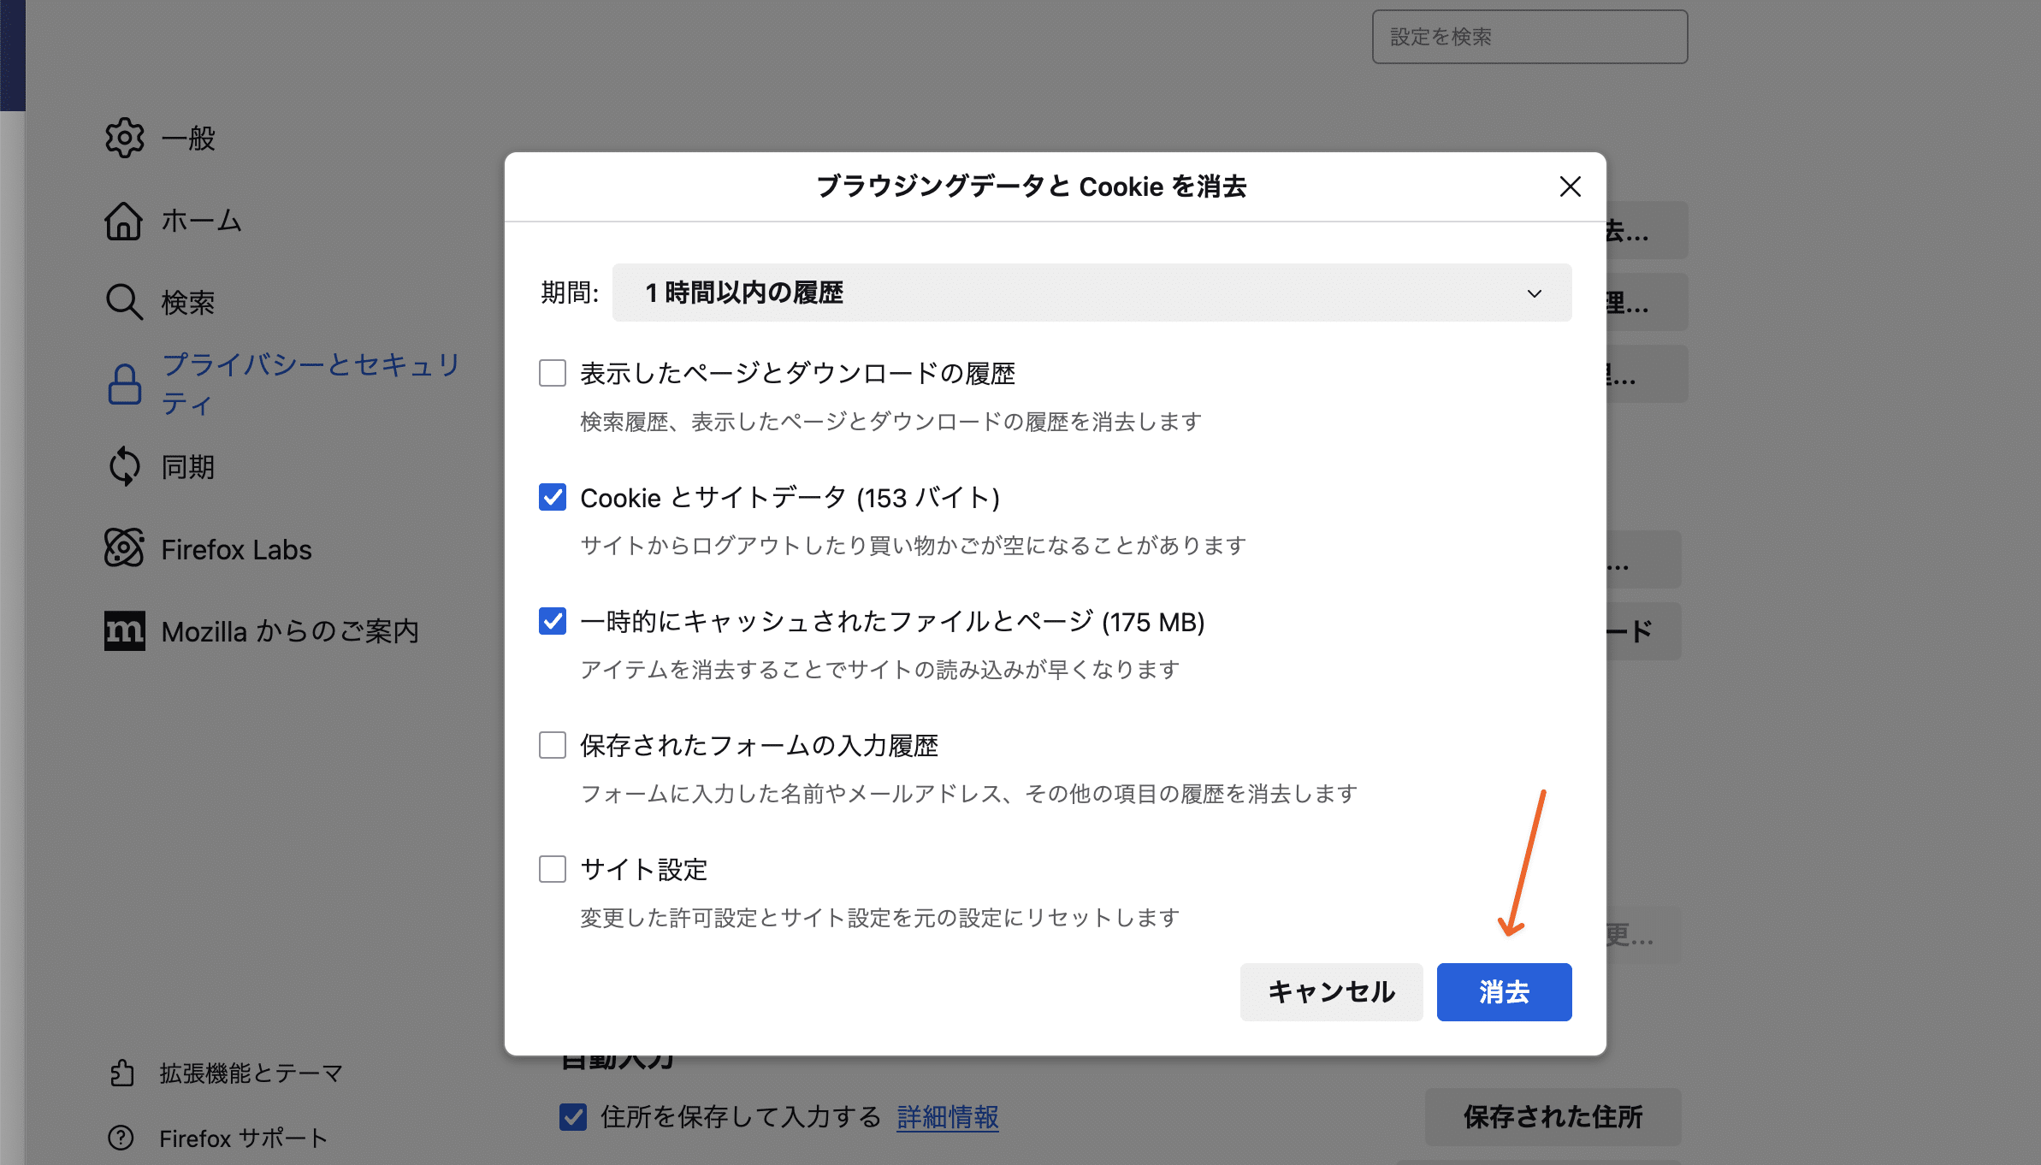The width and height of the screenshot is (2041, 1165).
Task: Select the Firefox Labs atom icon
Action: (x=125, y=548)
